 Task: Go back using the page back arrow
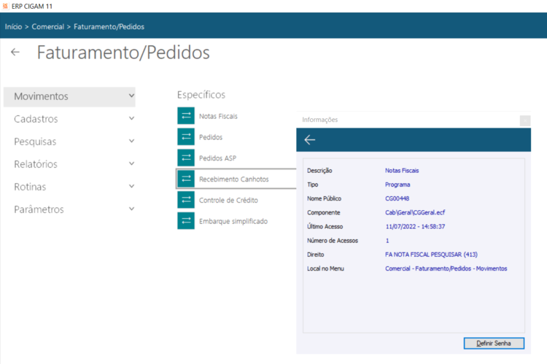click(15, 53)
